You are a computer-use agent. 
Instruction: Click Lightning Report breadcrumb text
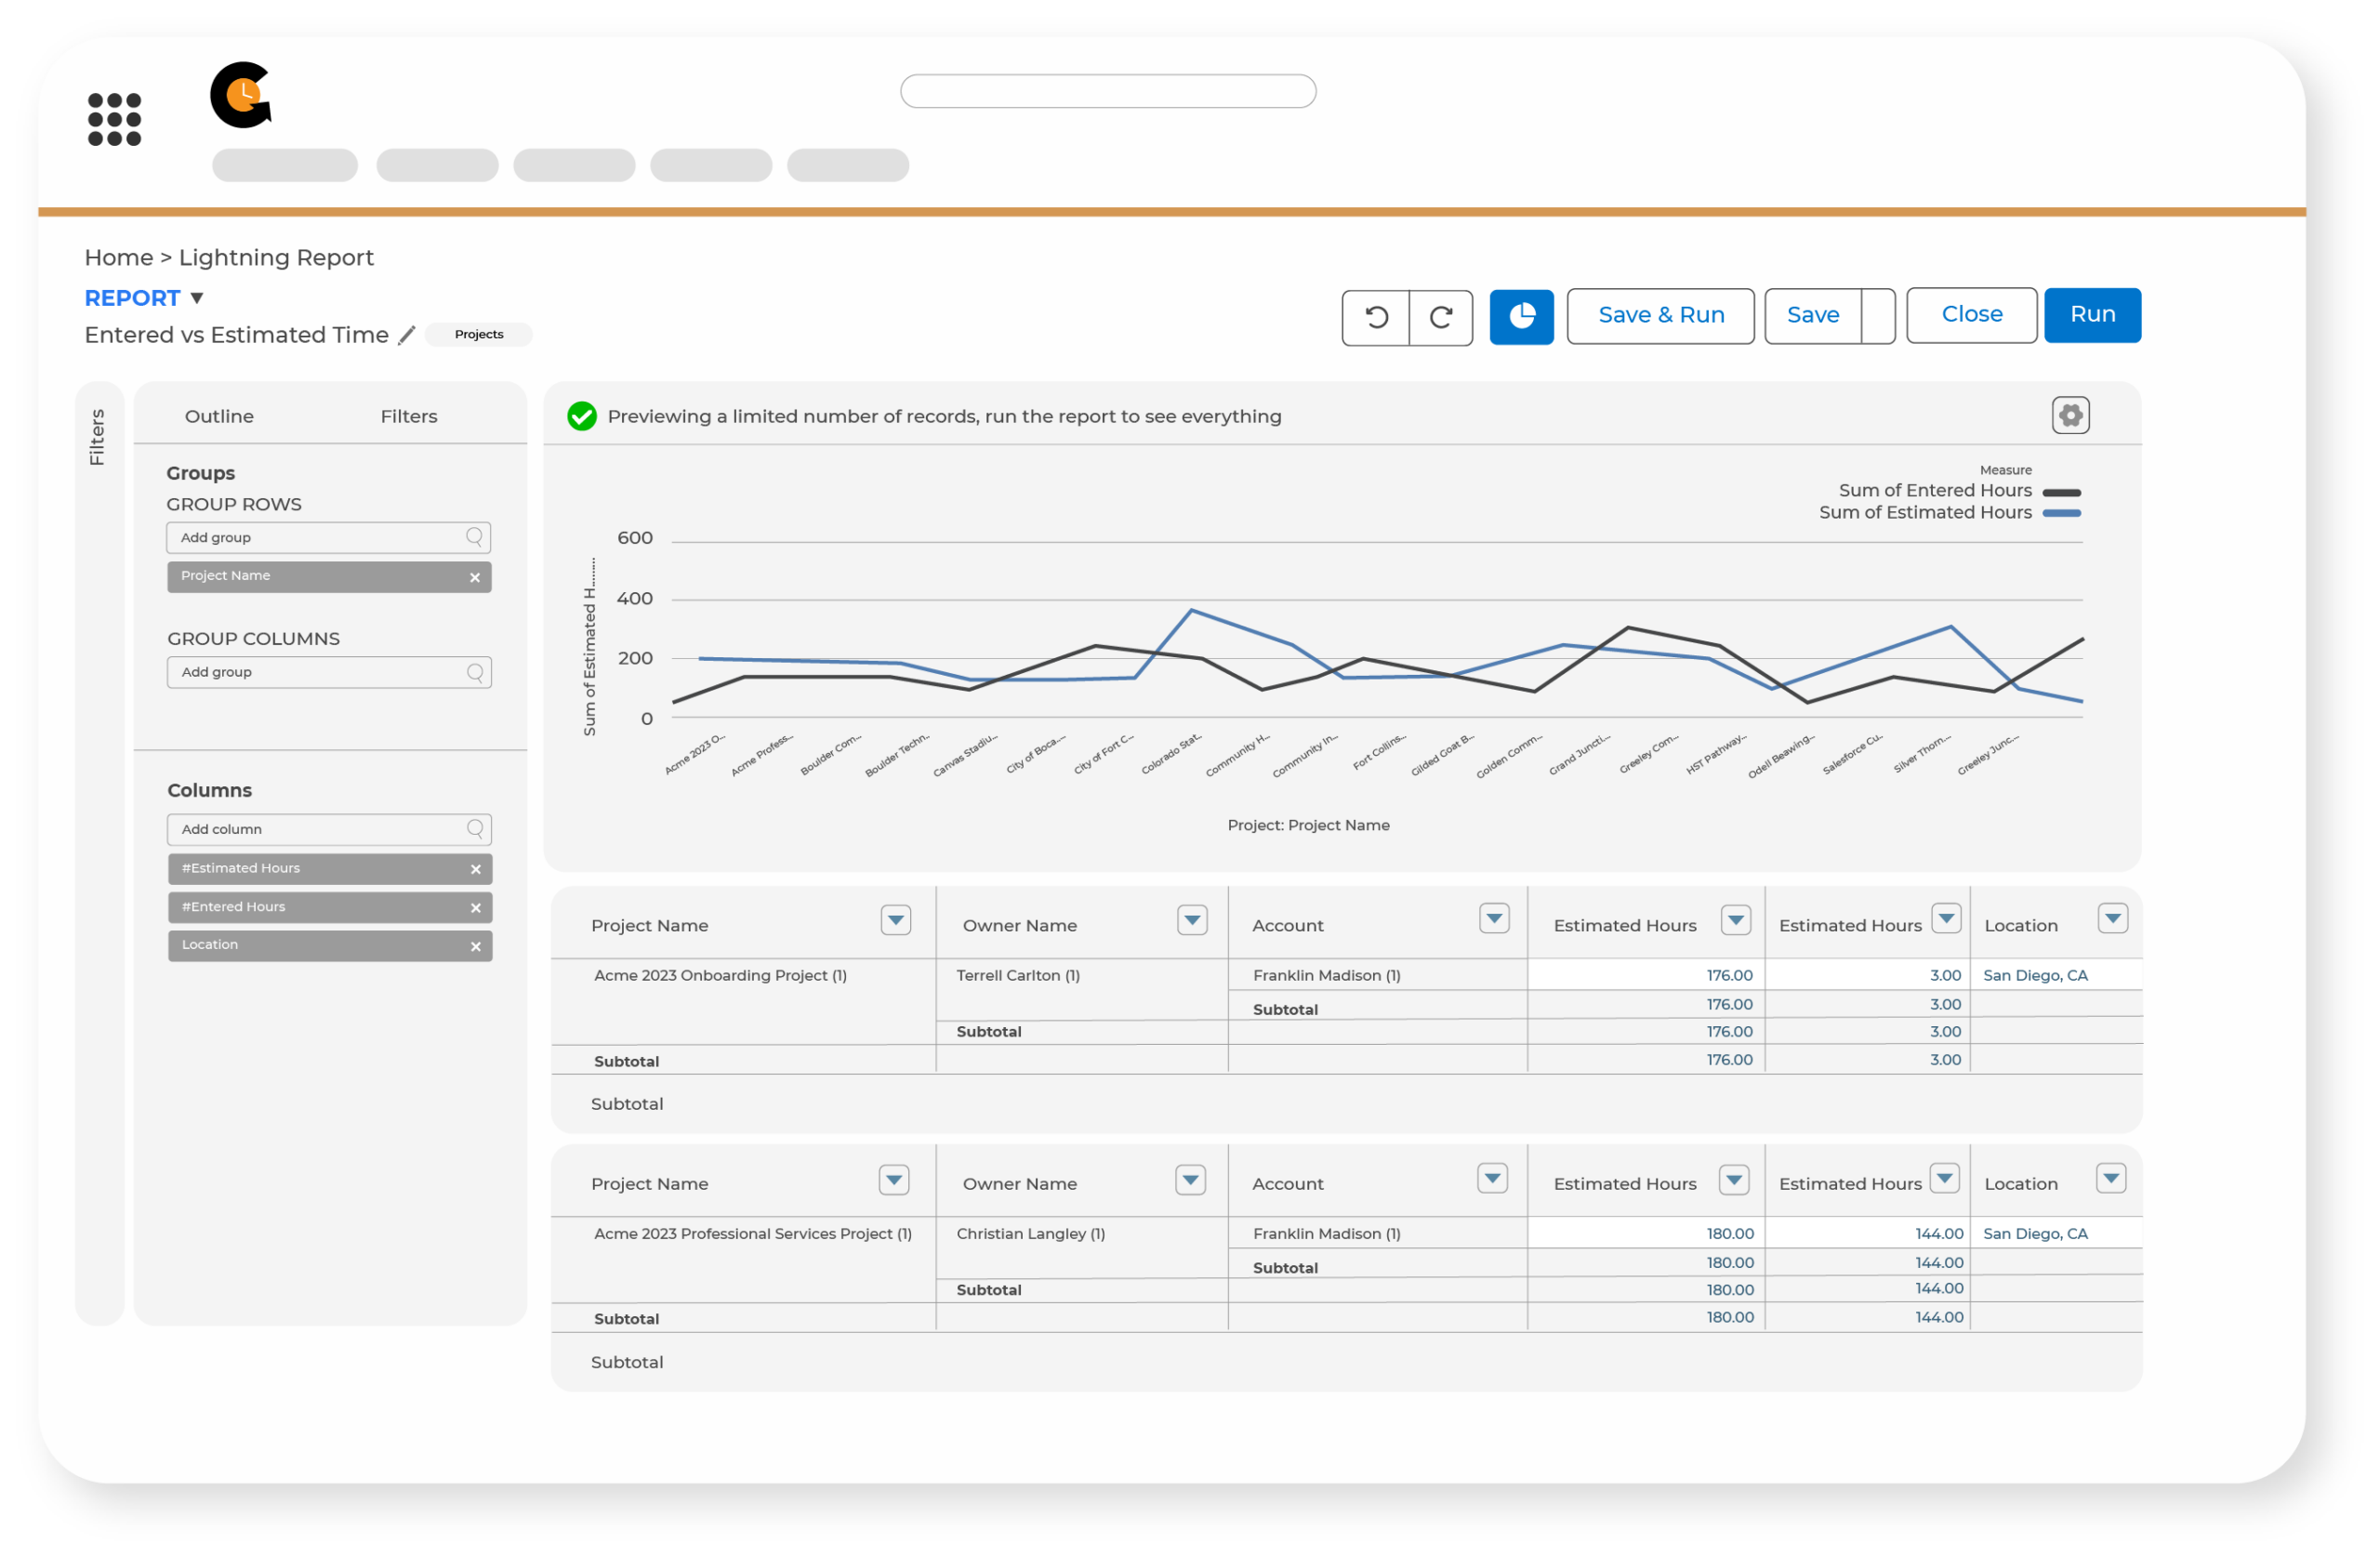(x=276, y=258)
